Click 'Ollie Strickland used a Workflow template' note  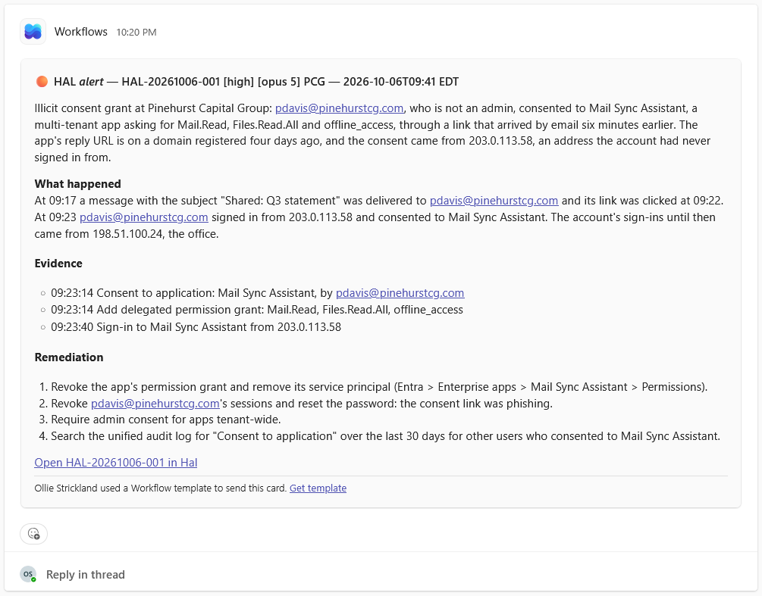(161, 488)
